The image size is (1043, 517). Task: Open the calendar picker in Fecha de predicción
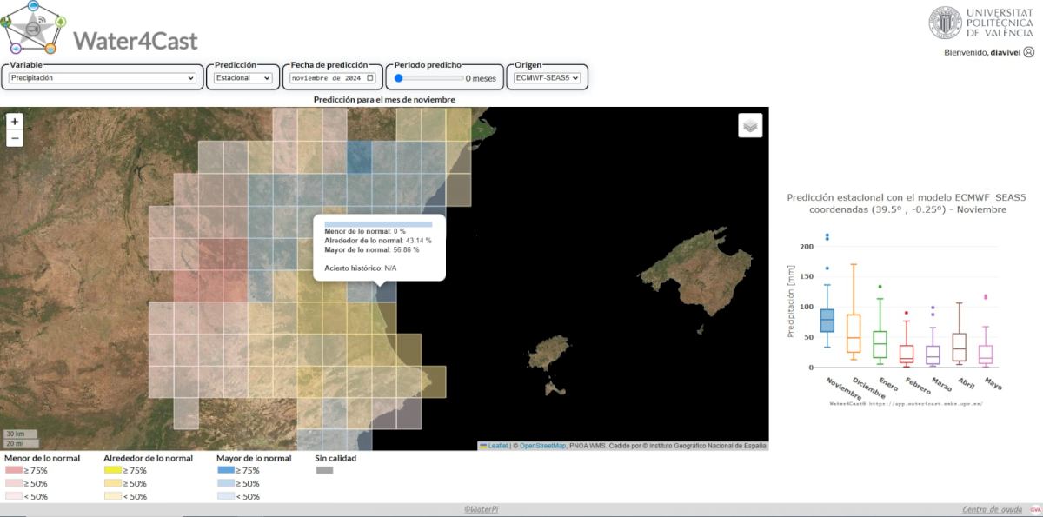pos(370,78)
